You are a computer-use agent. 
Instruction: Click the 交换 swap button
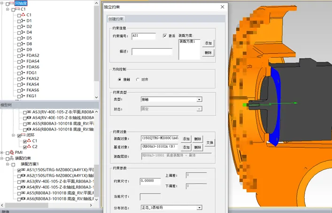(x=209, y=142)
